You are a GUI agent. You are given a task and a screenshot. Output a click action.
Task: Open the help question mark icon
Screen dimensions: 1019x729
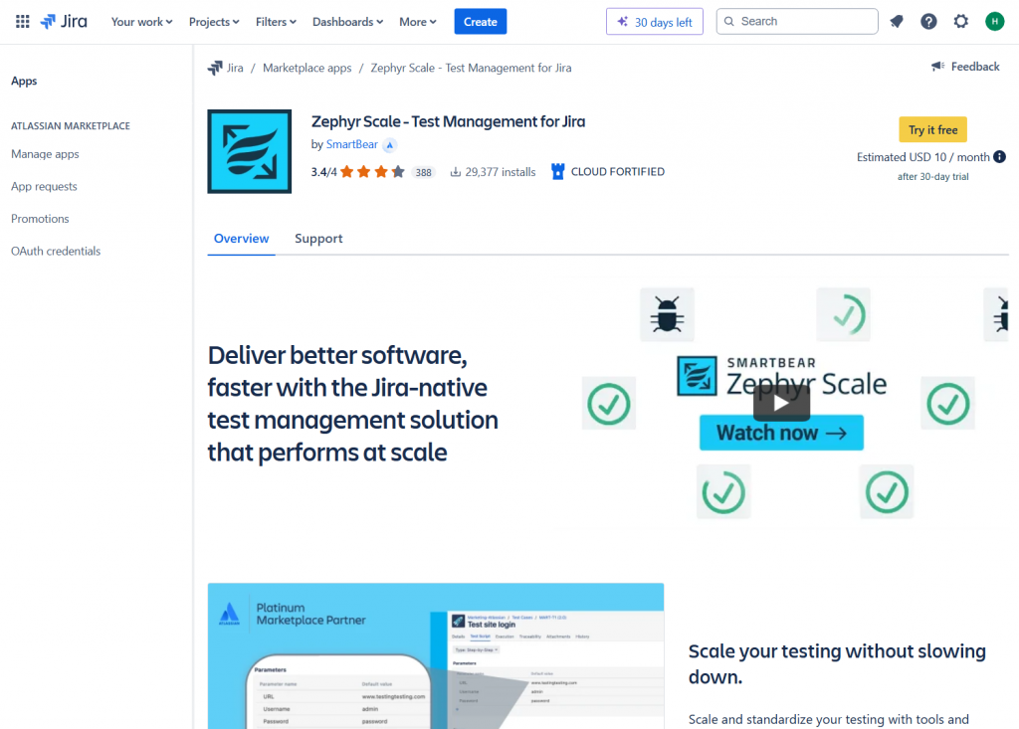(928, 22)
